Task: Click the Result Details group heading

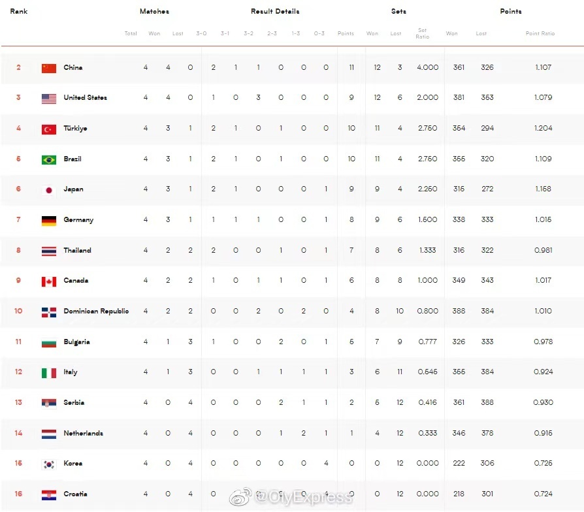Action: (x=275, y=11)
